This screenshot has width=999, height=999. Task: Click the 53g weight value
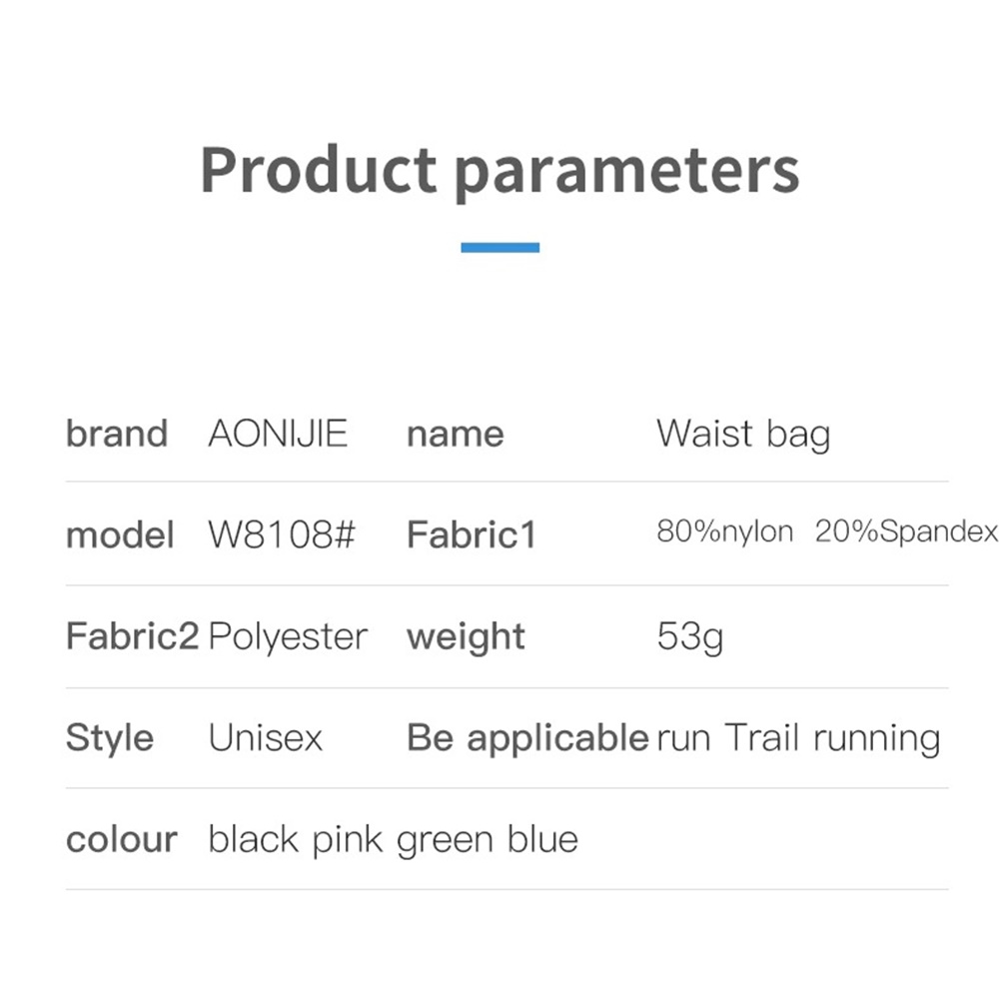click(x=690, y=636)
